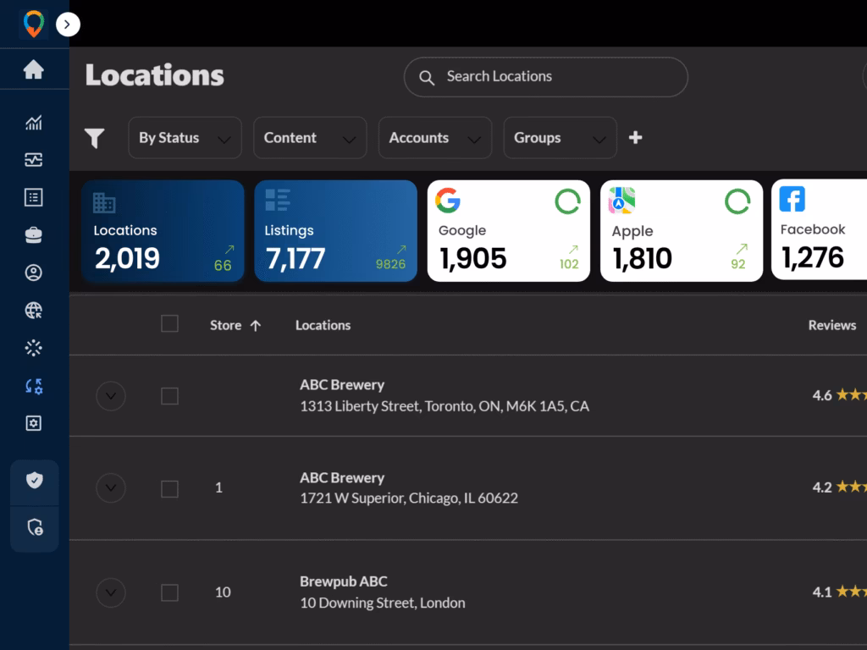Viewport: 867px width, 650px height.
Task: Open the Google listings card
Action: [x=508, y=231]
